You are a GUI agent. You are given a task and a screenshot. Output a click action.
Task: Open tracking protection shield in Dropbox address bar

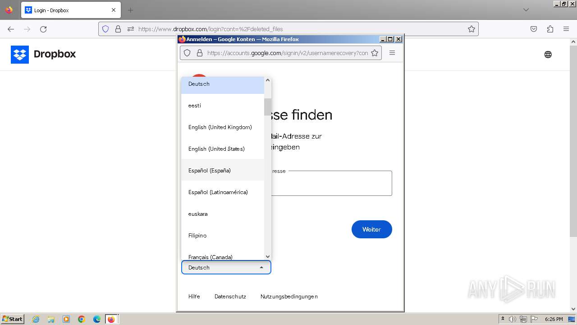click(105, 29)
